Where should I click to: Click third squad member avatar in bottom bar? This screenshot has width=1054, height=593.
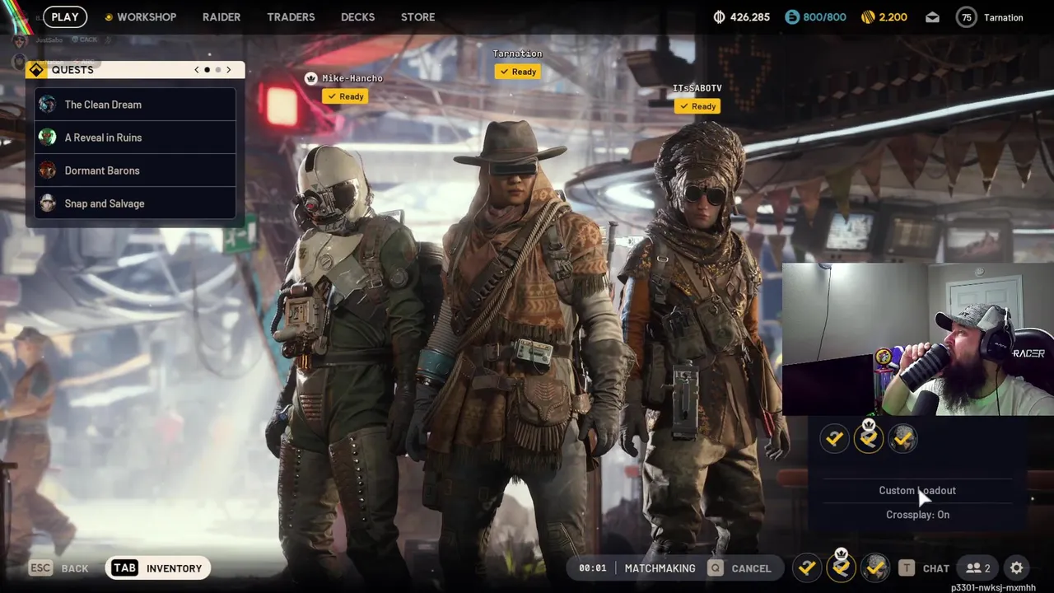(875, 567)
